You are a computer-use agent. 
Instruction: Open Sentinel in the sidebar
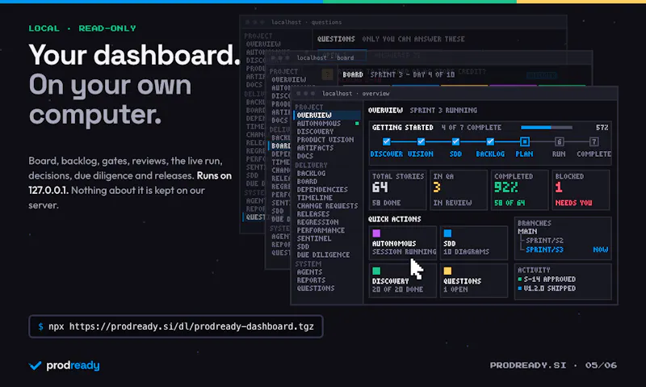[x=314, y=238]
